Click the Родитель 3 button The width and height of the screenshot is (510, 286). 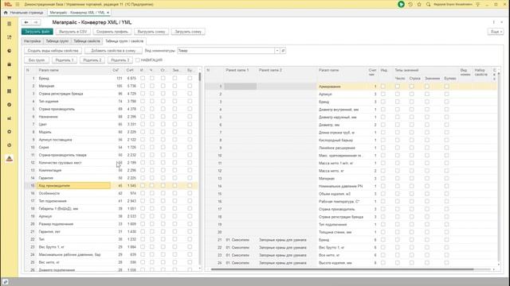point(120,60)
